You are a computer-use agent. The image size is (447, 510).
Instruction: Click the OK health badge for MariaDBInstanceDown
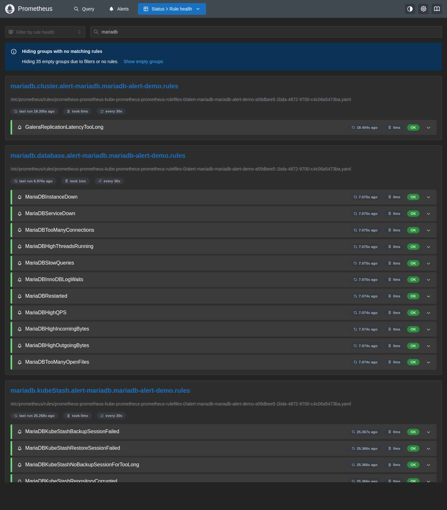pyautogui.click(x=413, y=197)
